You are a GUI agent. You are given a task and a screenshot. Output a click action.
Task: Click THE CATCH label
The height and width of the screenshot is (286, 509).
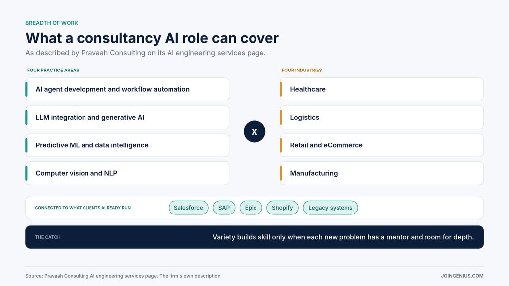tap(48, 237)
